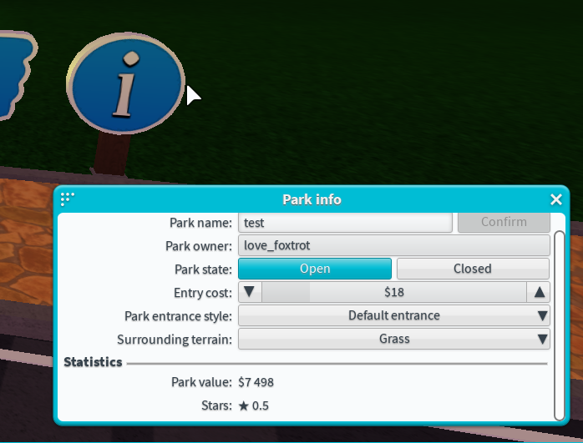Click the Park value $7 498 text

[256, 382]
